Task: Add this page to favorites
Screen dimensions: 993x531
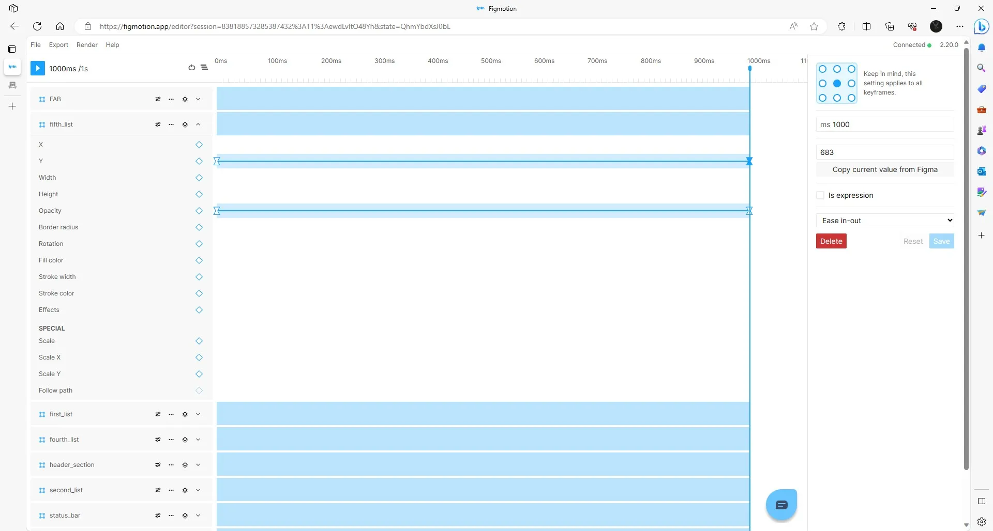Action: 814,26
